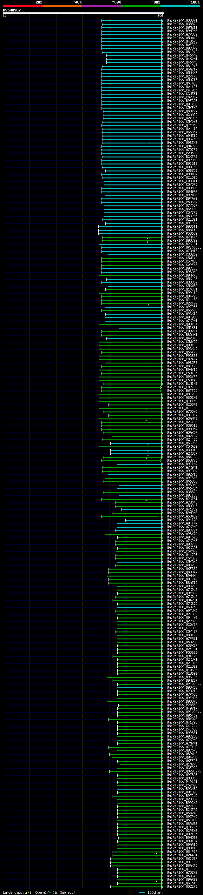
Task: Select the UniRef100_B9GKB5 label
Action: coord(182,789)
